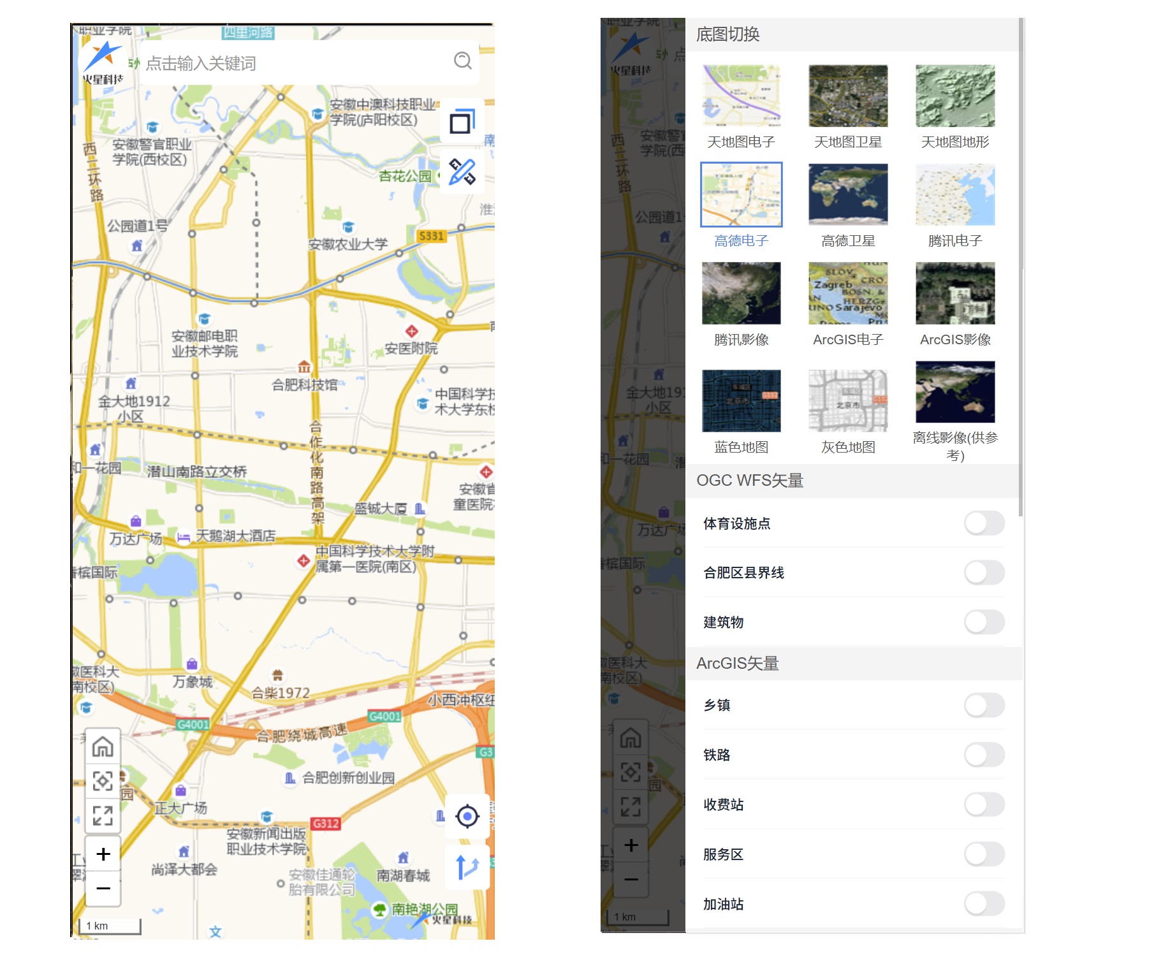
Task: Click the search magnifier icon
Action: click(x=462, y=61)
